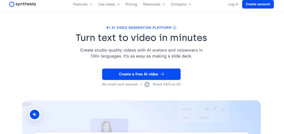Select the up direction arrow

tap(215, 109)
